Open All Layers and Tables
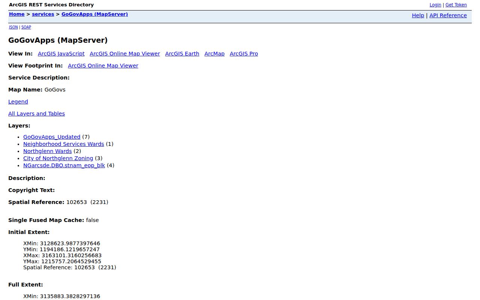The width and height of the screenshot is (480, 300). pyautogui.click(x=36, y=114)
